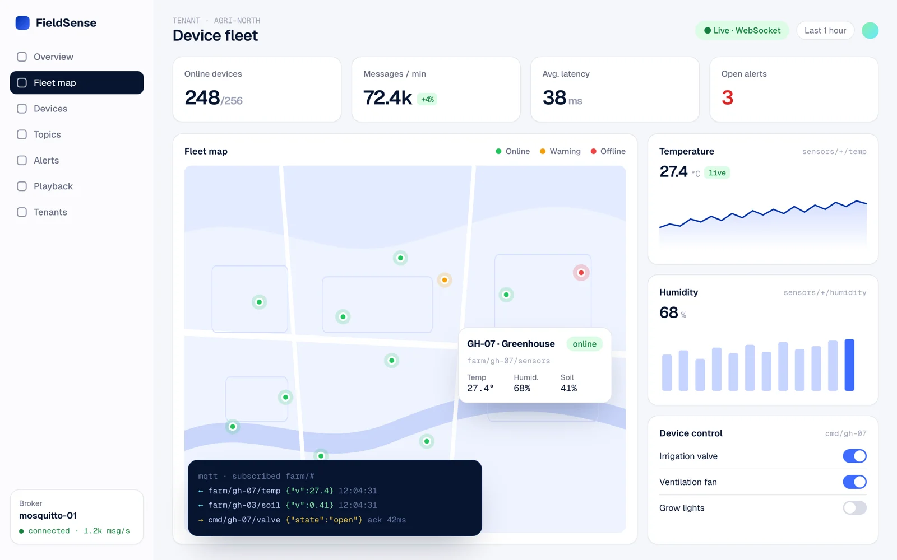Click the sensors/+/humidity topic label
The height and width of the screenshot is (560, 897).
point(825,293)
